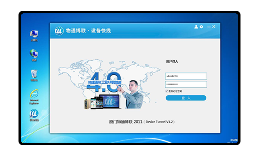Viewport: 259px width, 156px height.
Task: Focus the masked password input field
Action: pos(186,84)
